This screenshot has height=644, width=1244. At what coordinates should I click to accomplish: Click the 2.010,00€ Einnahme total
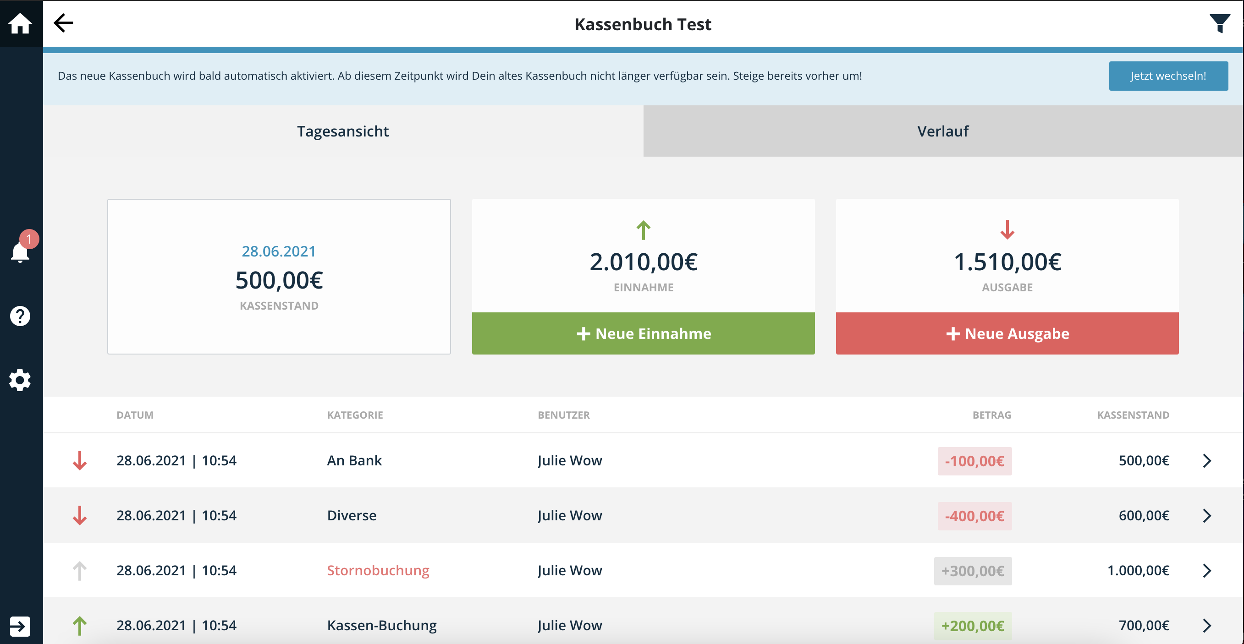[x=643, y=262]
